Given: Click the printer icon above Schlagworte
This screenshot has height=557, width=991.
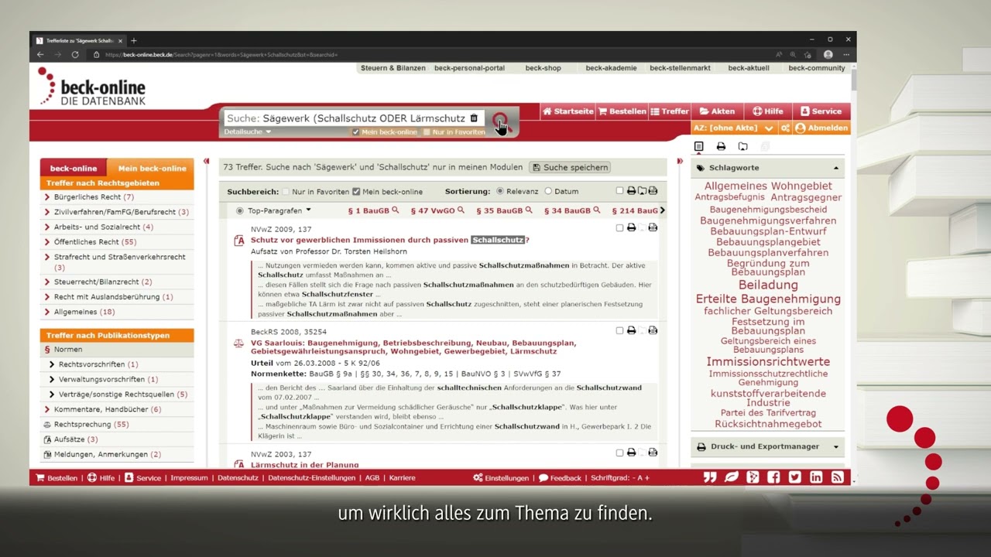Looking at the screenshot, I should click(x=721, y=146).
